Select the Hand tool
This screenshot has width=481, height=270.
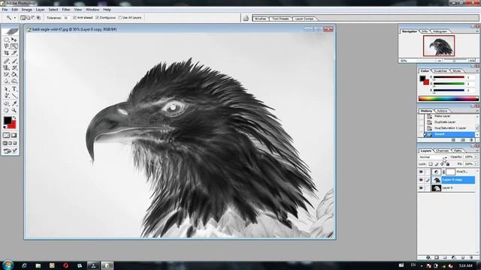tap(6, 110)
